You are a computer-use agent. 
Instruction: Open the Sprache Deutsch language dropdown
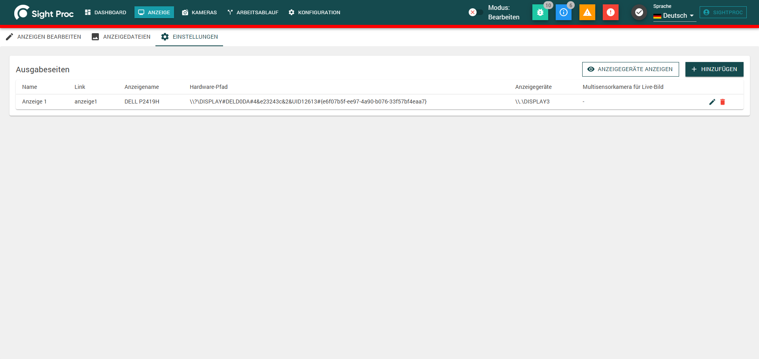(x=675, y=15)
